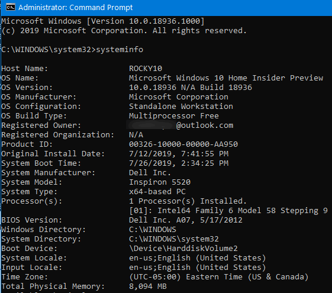Image resolution: width=332 pixels, height=293 pixels.
Task: Click the 'Intel64 Family 6 Model 58' line
Action: click(x=228, y=211)
